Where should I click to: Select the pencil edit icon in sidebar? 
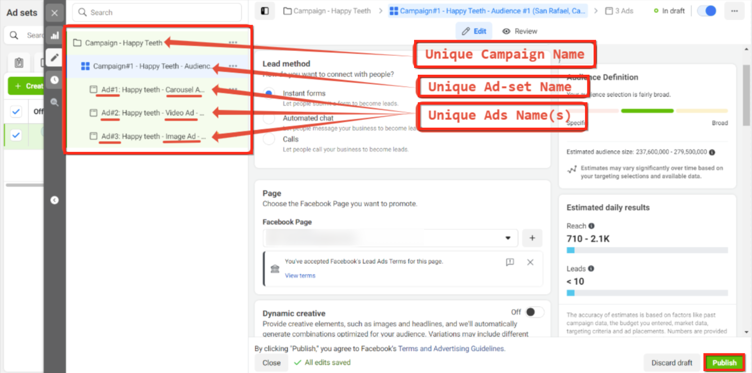(x=54, y=57)
